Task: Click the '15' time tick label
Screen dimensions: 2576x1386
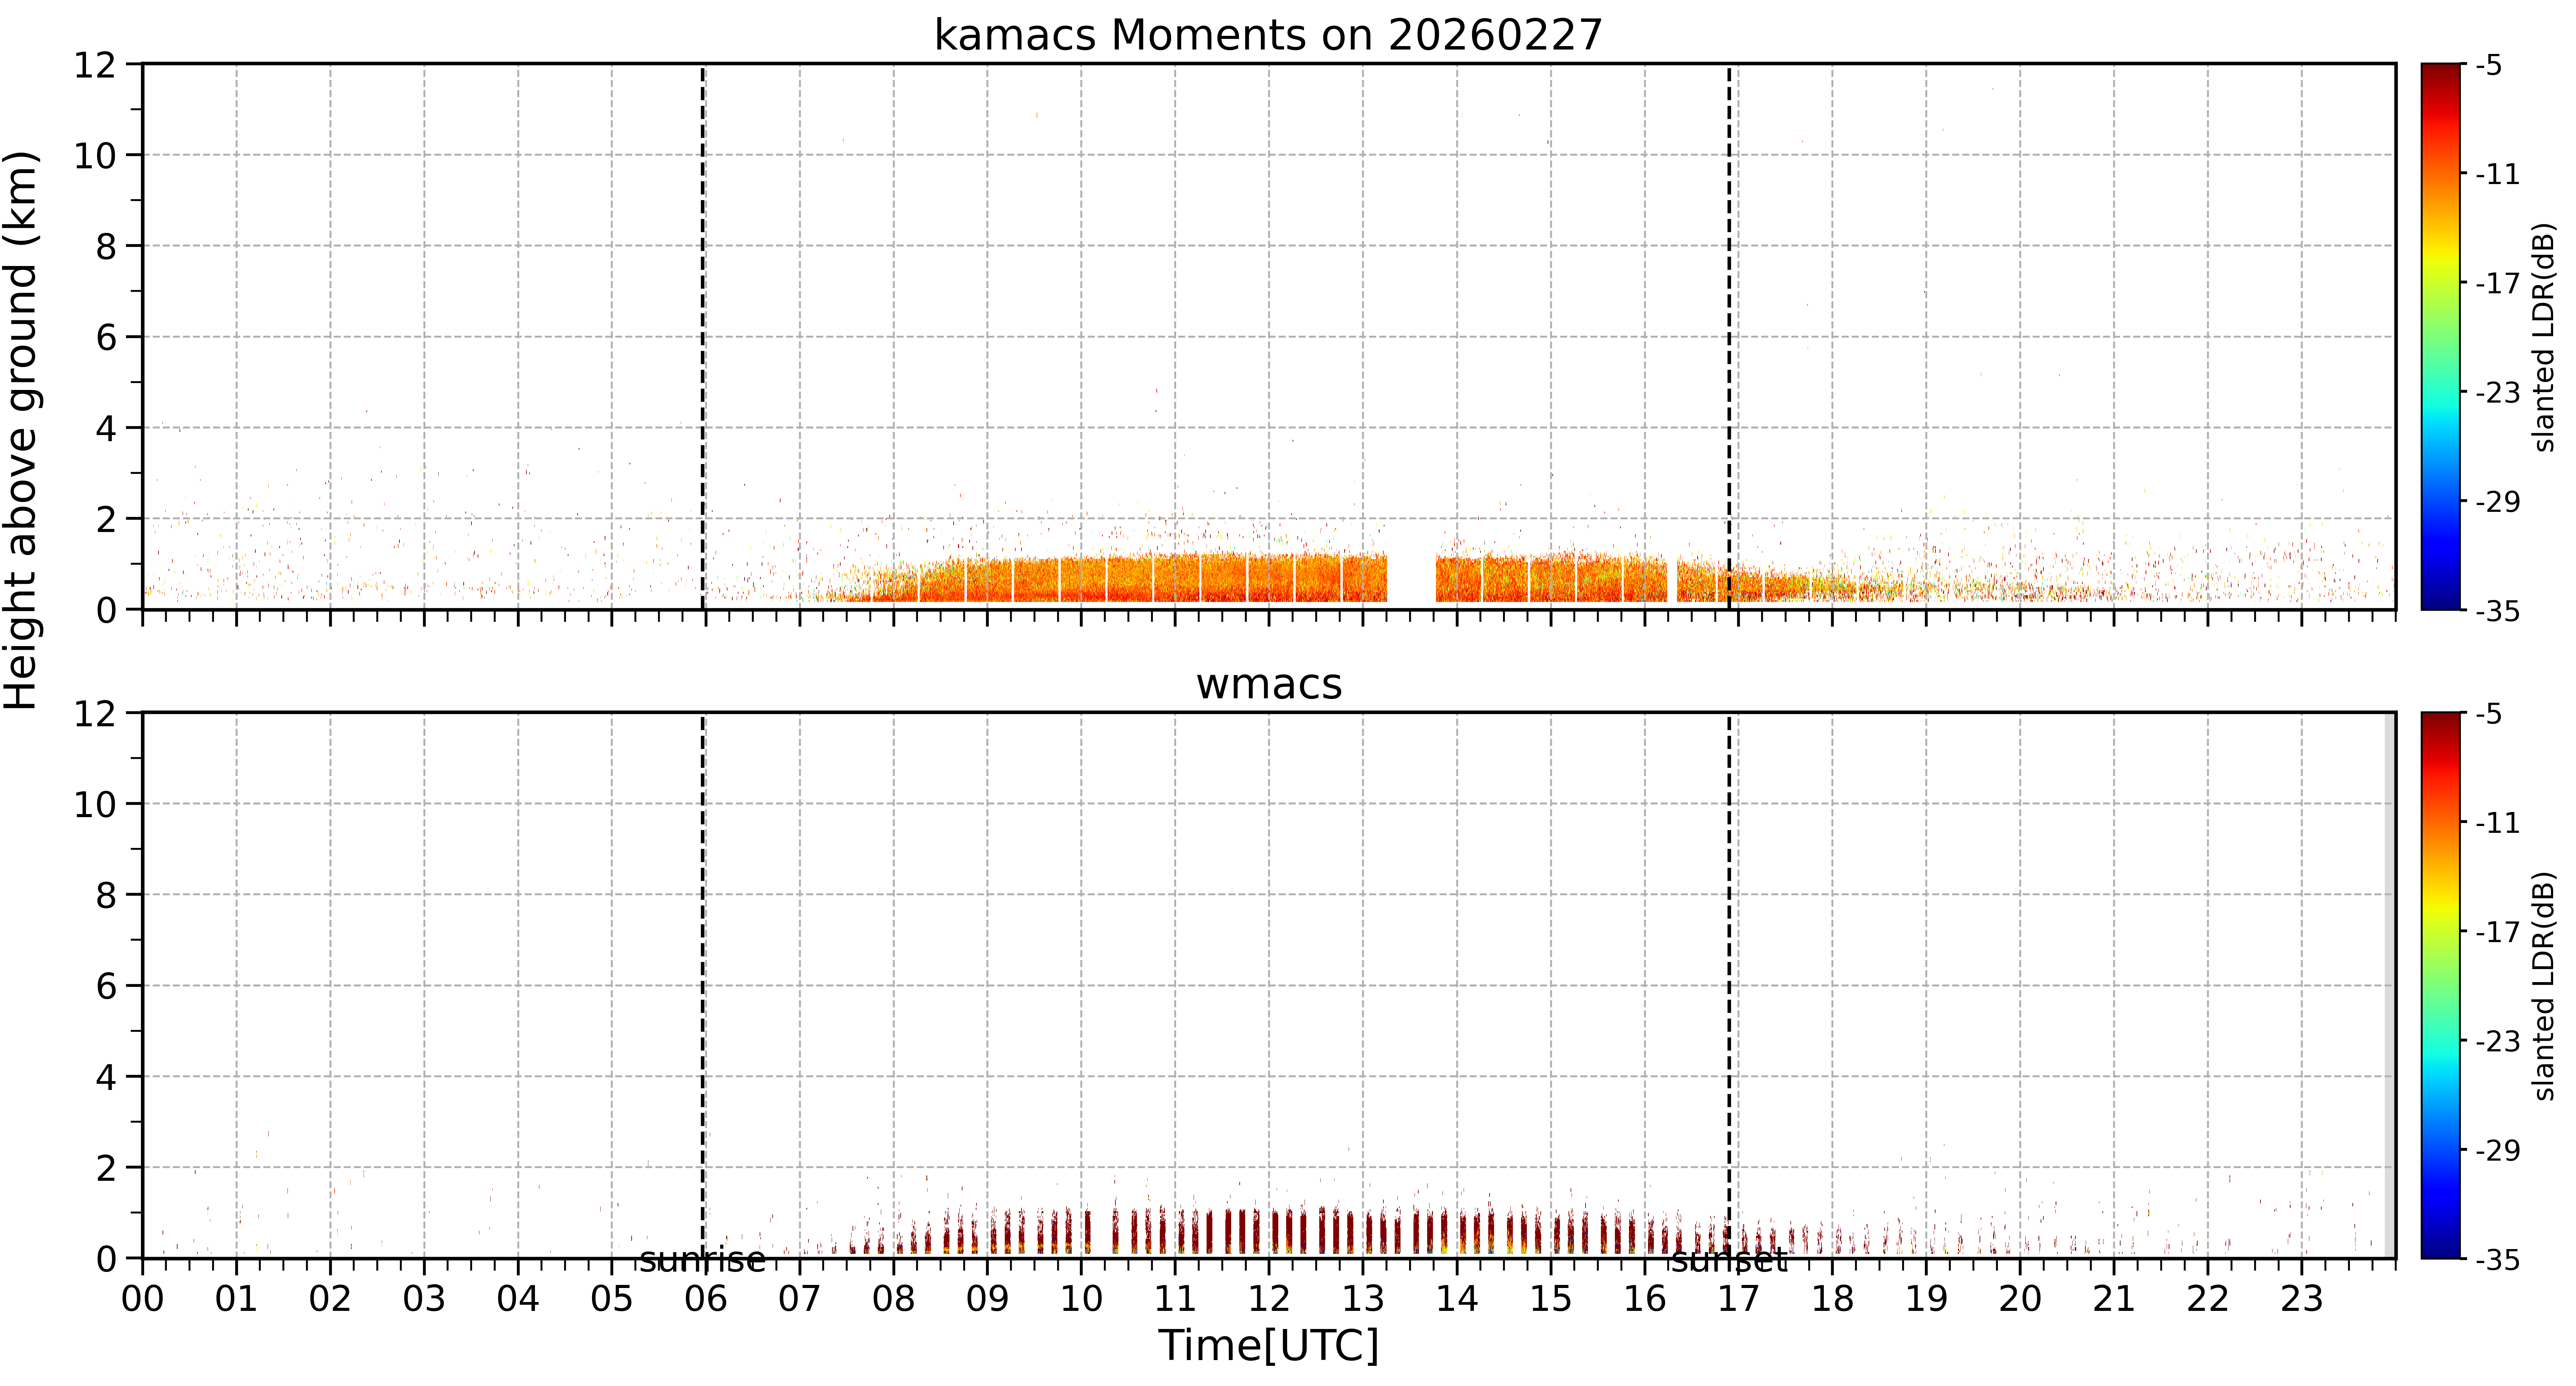Action: [x=1551, y=1299]
